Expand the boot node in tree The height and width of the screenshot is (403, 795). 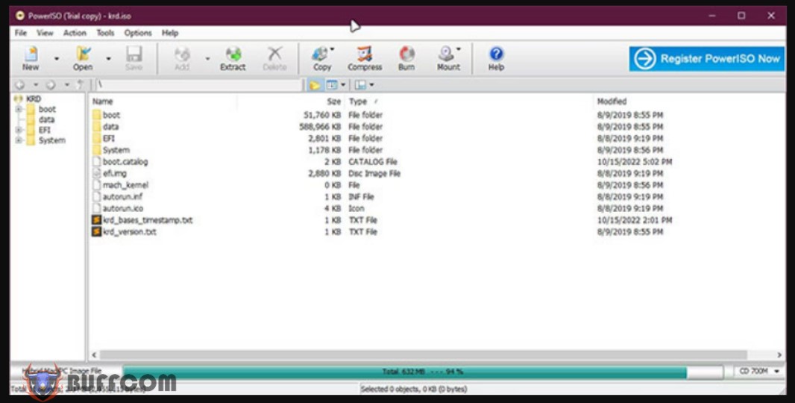tap(19, 110)
